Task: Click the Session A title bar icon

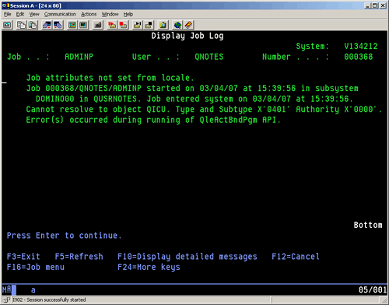Action: (x=5, y=5)
